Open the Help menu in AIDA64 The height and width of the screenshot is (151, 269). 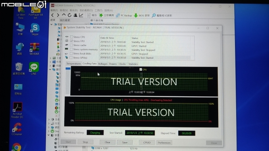(x=109, y=10)
